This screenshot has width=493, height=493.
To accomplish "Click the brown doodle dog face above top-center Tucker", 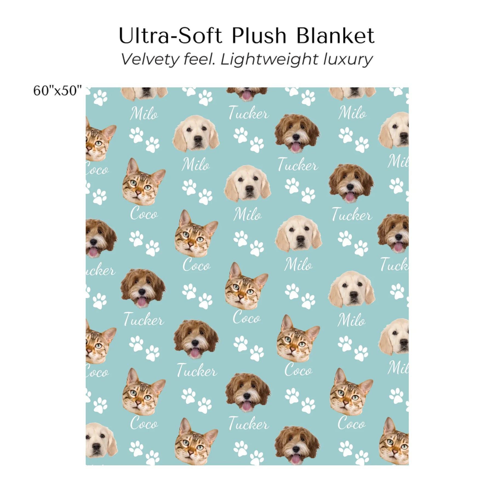I will tap(247, 94).
